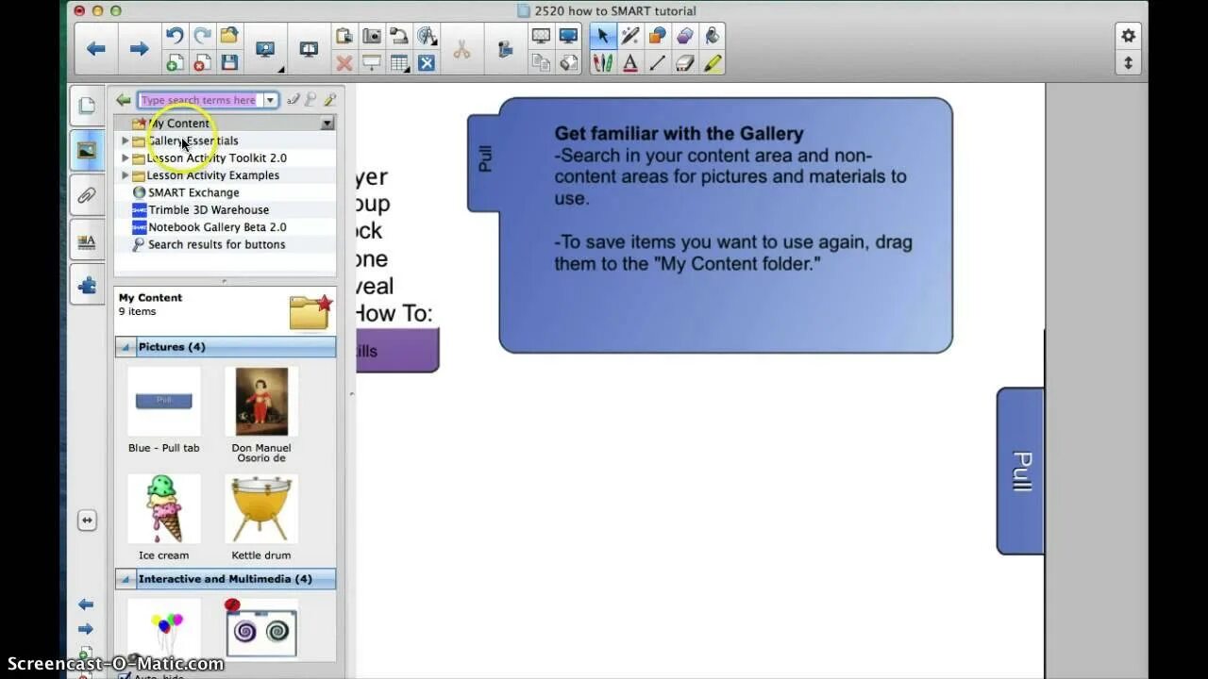Select the Text tool with letter A
The image size is (1208, 679).
(629, 63)
